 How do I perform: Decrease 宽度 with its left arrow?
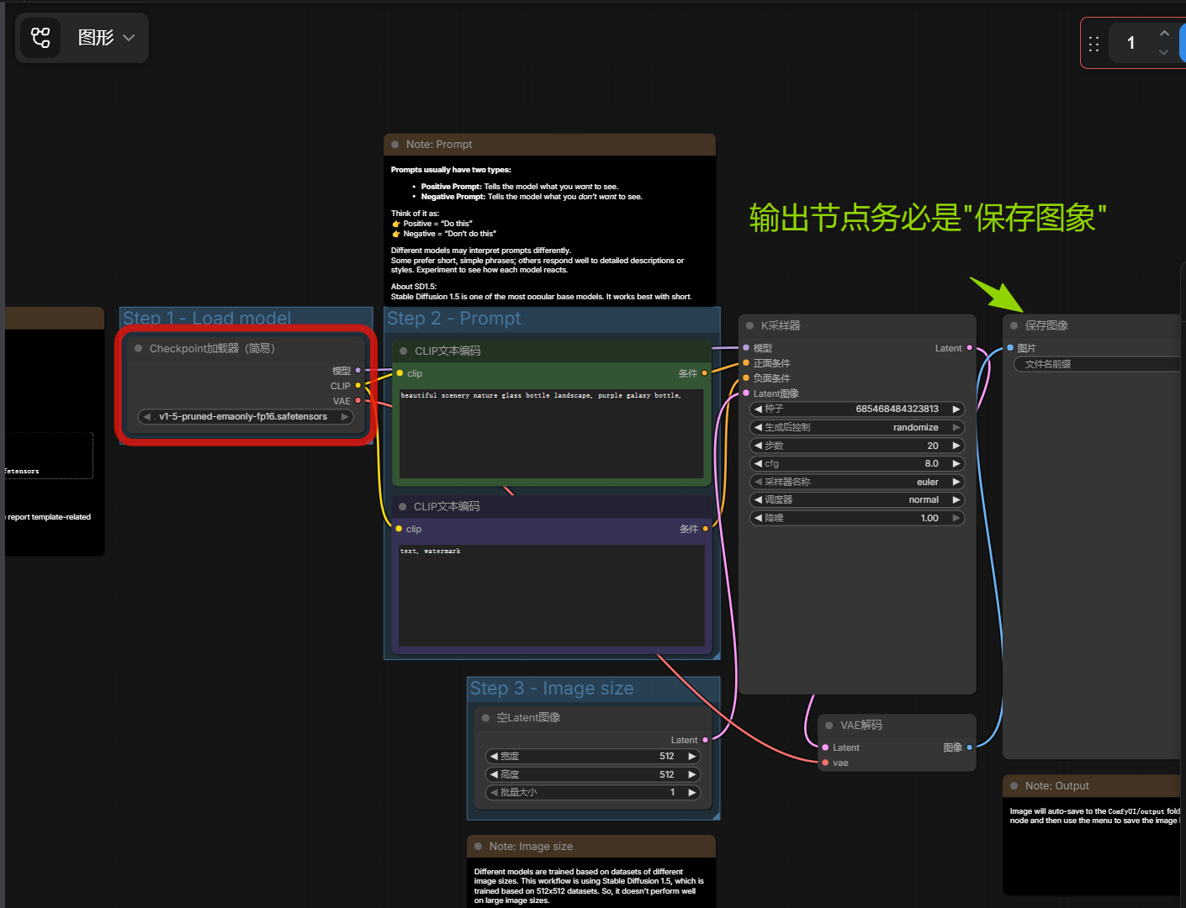pyautogui.click(x=494, y=756)
